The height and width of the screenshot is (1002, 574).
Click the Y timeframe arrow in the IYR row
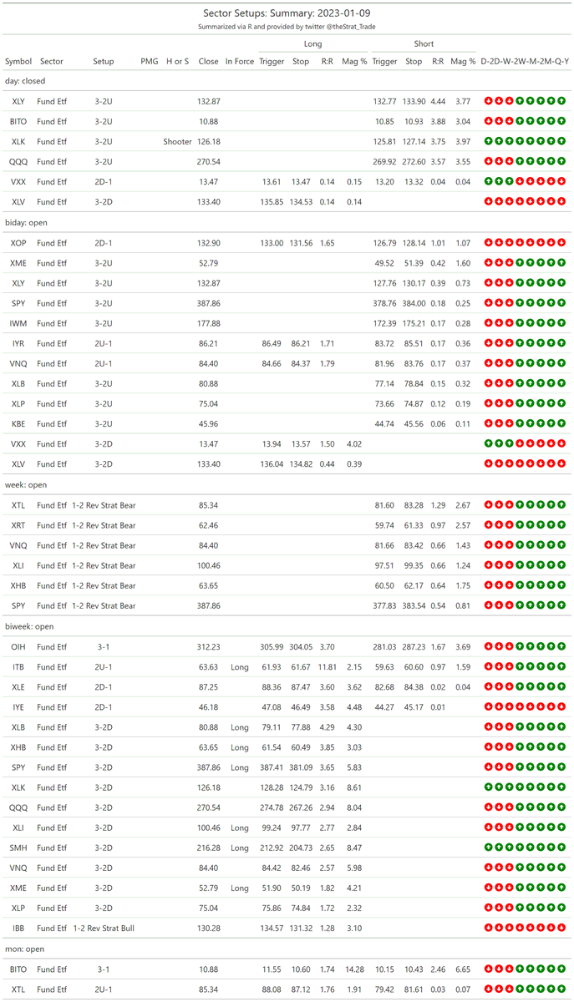tap(563, 343)
